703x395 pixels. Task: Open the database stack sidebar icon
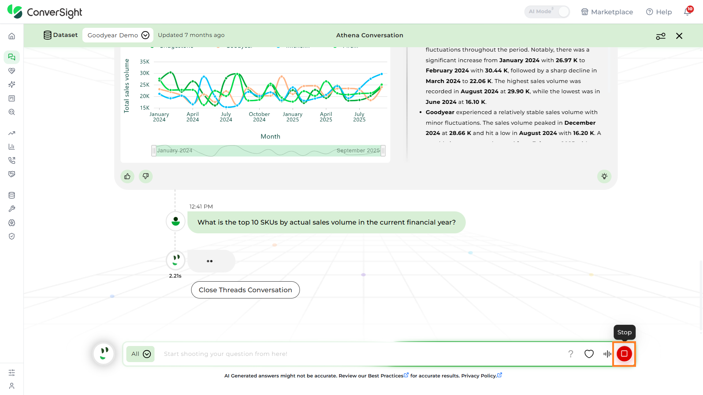pos(12,195)
